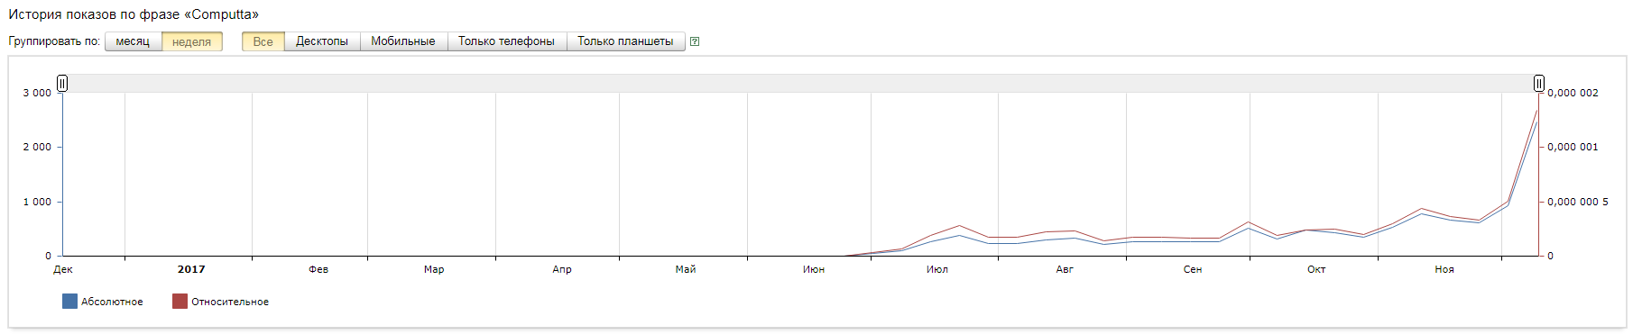
Task: Click the chart peak at the far right
Action: [x=1536, y=111]
